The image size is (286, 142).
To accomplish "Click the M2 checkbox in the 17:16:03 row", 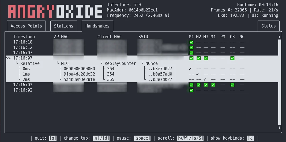I will 198,85.
